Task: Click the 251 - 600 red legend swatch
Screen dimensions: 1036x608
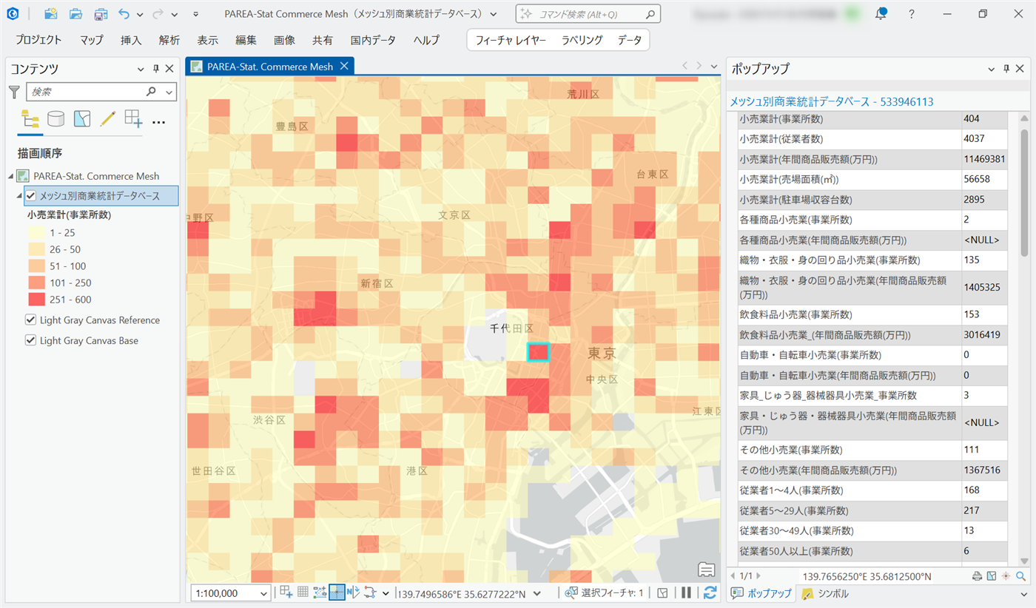Action: (x=38, y=300)
